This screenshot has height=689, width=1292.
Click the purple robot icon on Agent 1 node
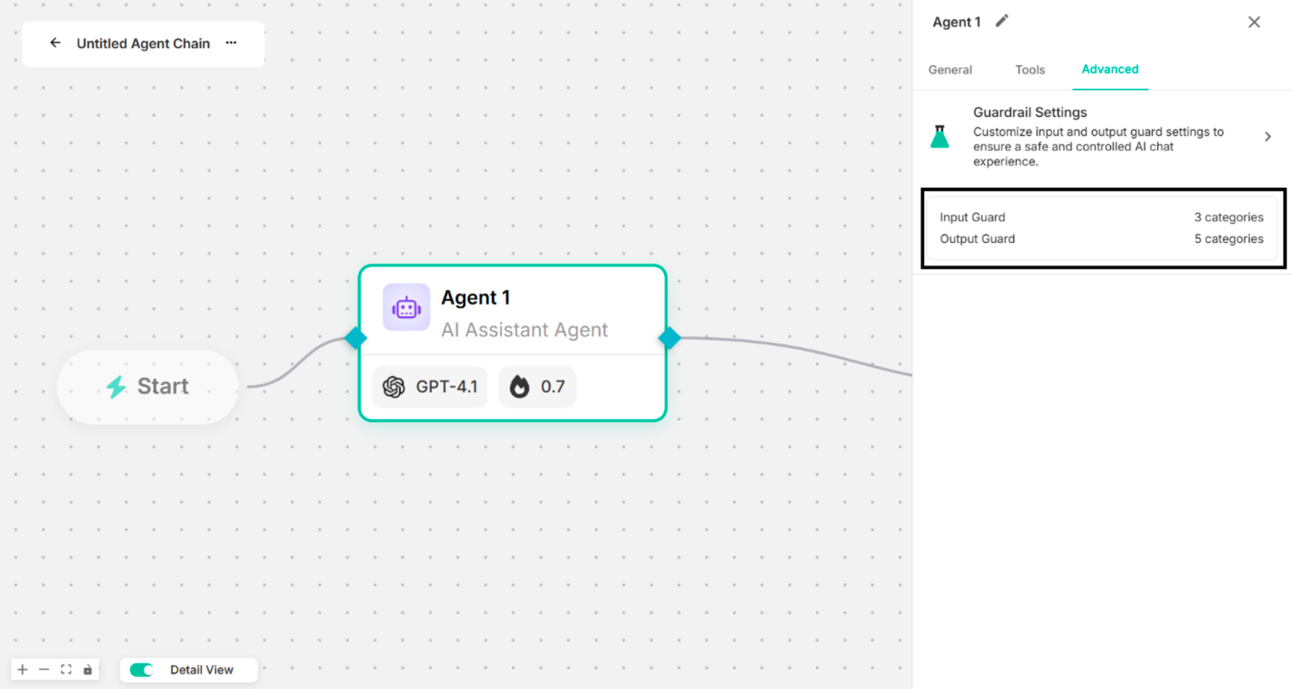[x=406, y=307]
